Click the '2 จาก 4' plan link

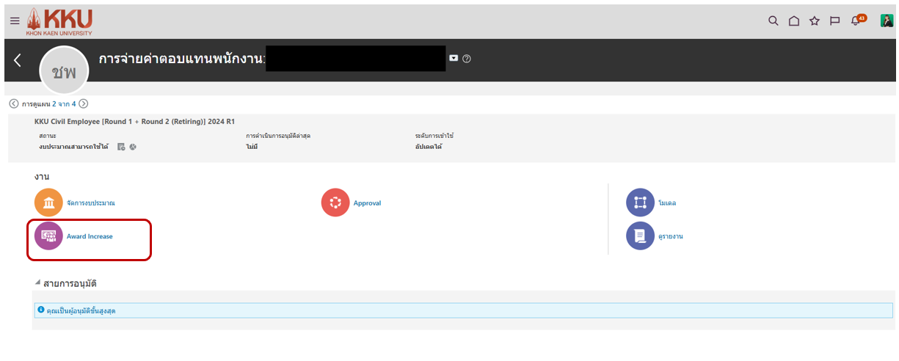pyautogui.click(x=64, y=104)
